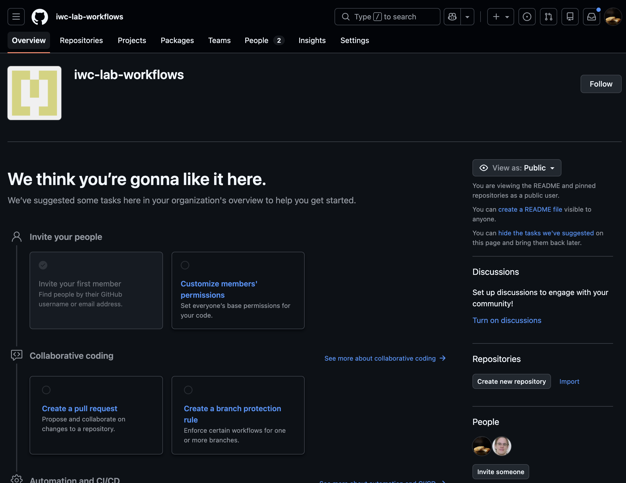Open the Insights tab
626x483 pixels.
(312, 40)
